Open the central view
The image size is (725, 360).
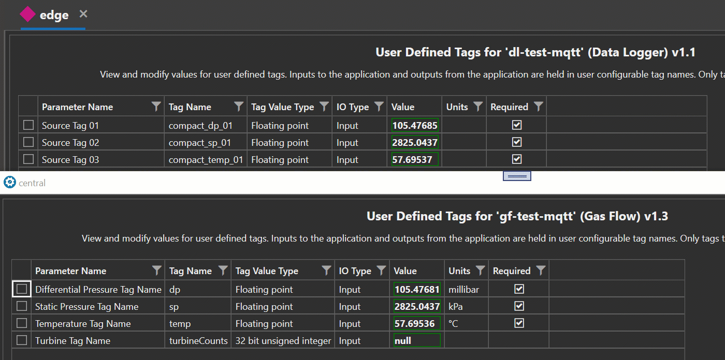click(32, 183)
